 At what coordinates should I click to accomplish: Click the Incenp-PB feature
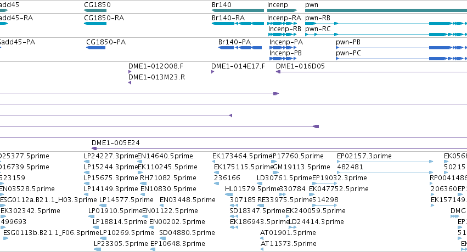(283, 59)
